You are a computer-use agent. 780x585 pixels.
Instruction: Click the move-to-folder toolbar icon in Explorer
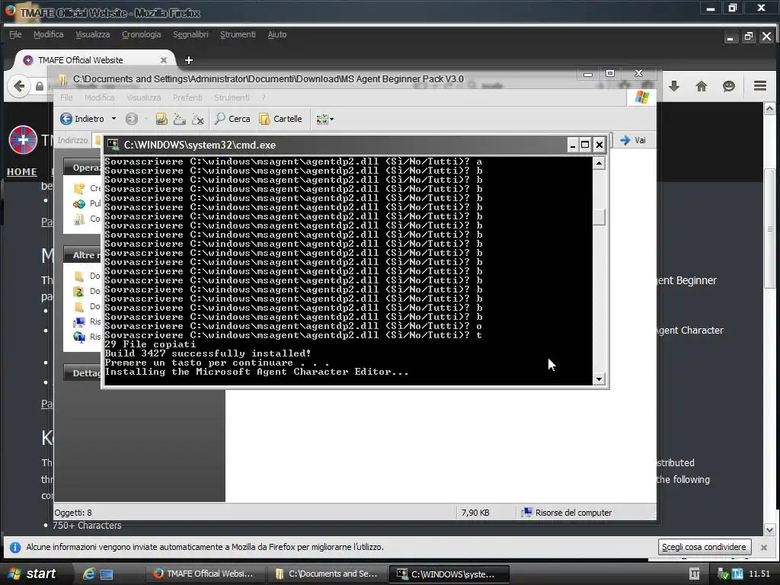[x=161, y=118]
